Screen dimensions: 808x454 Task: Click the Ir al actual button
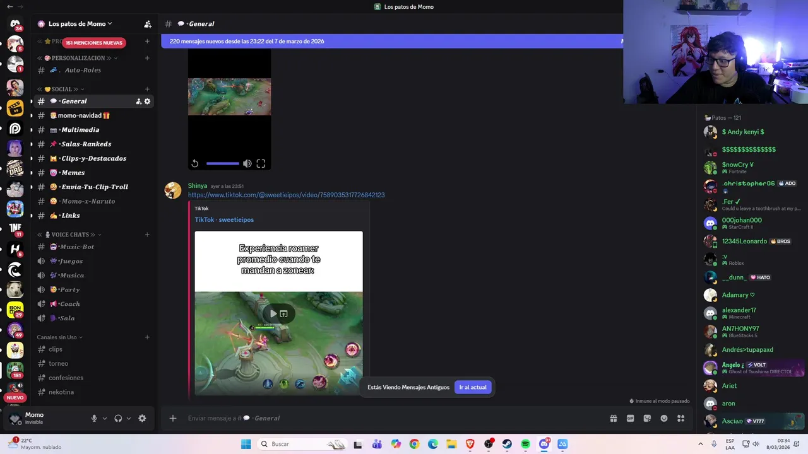click(473, 387)
